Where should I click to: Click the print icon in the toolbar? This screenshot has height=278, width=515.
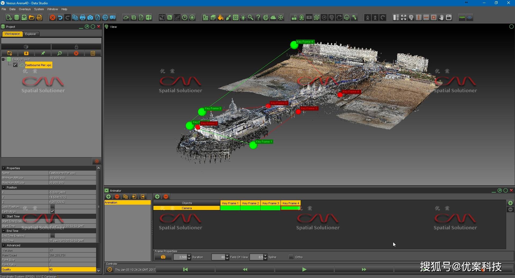click(83, 18)
